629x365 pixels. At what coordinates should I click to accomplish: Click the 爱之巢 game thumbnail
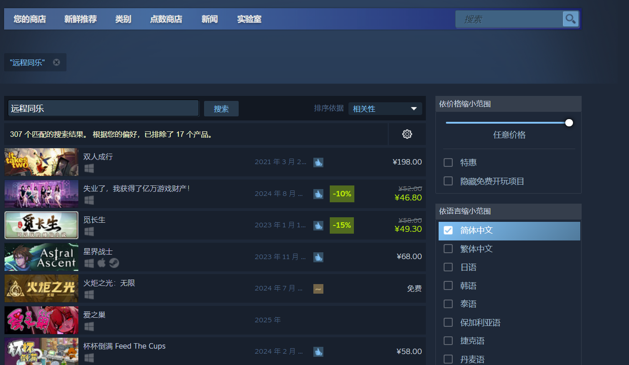[x=41, y=320]
